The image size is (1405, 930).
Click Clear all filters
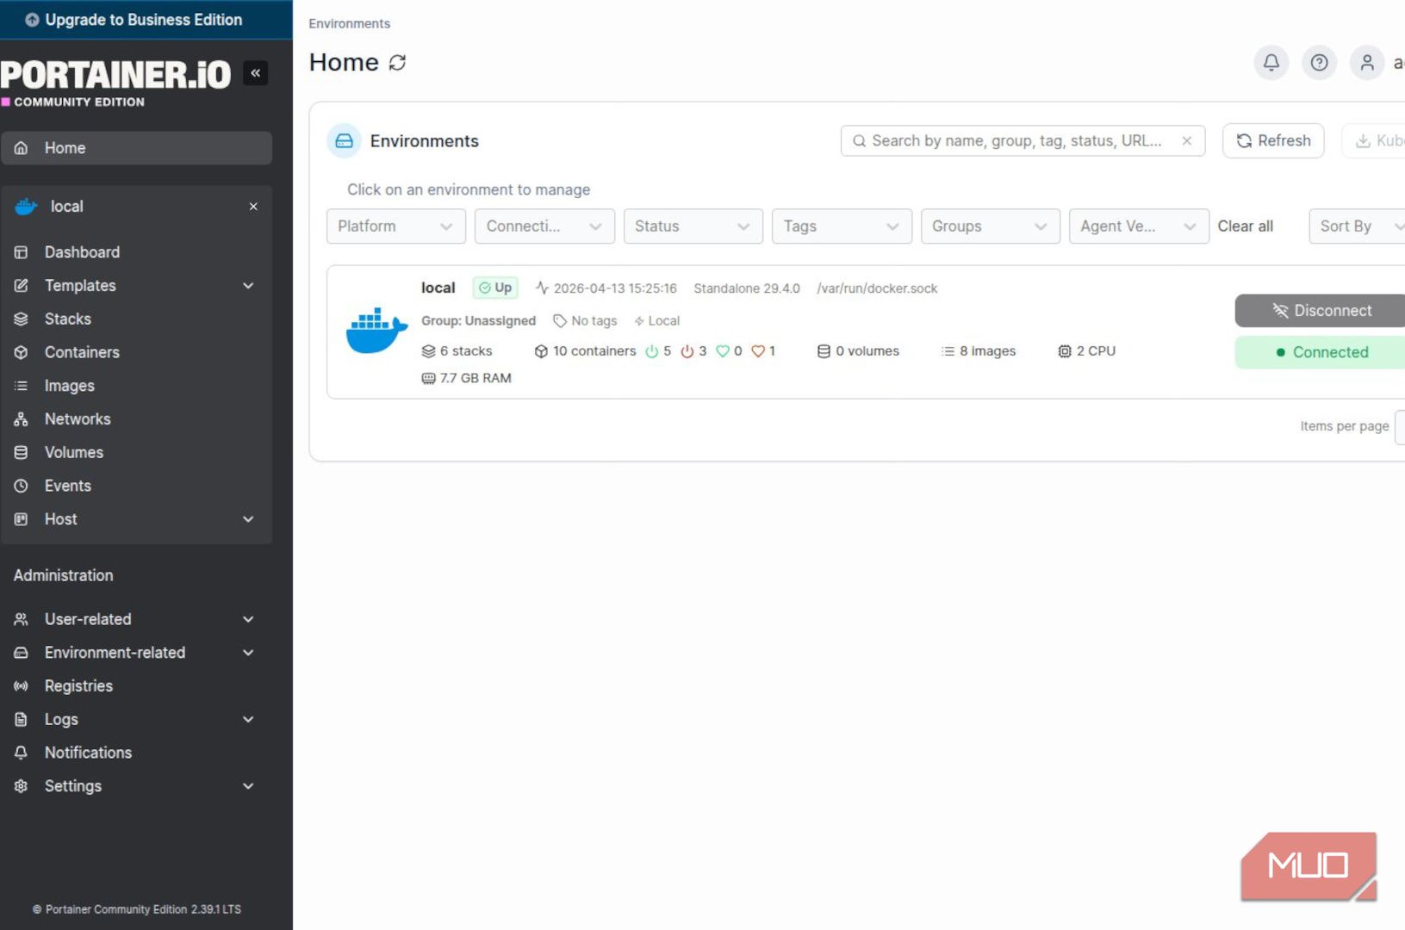click(x=1245, y=226)
